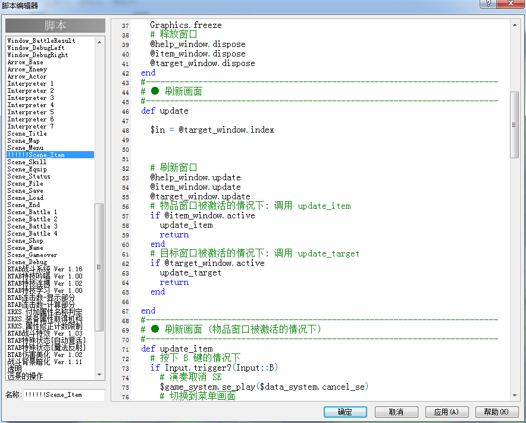Click the 取消 cancel button
The image size is (526, 423).
click(396, 412)
